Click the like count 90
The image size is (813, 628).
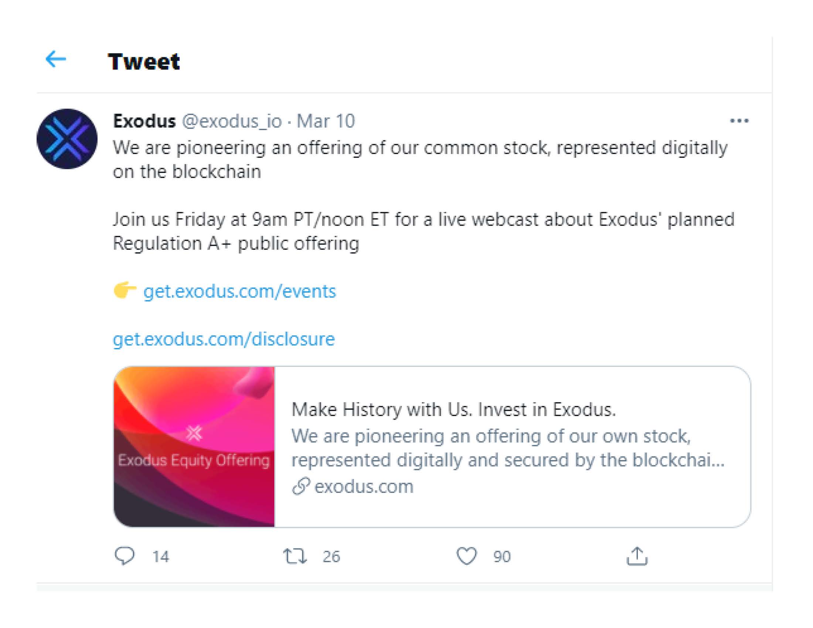pos(502,557)
